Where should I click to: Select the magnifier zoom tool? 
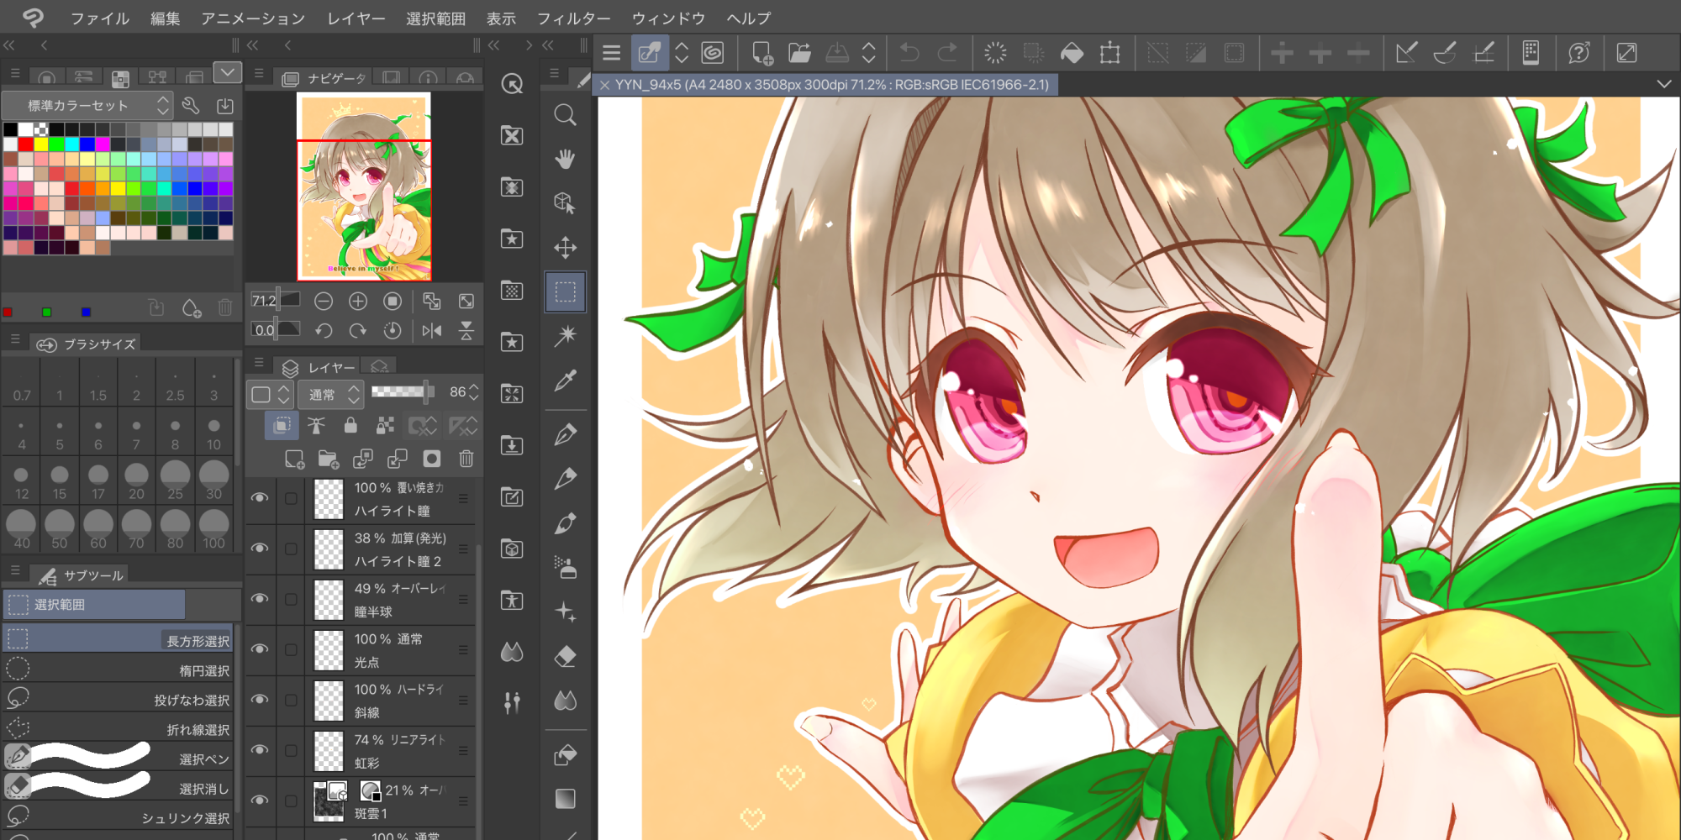(x=565, y=114)
